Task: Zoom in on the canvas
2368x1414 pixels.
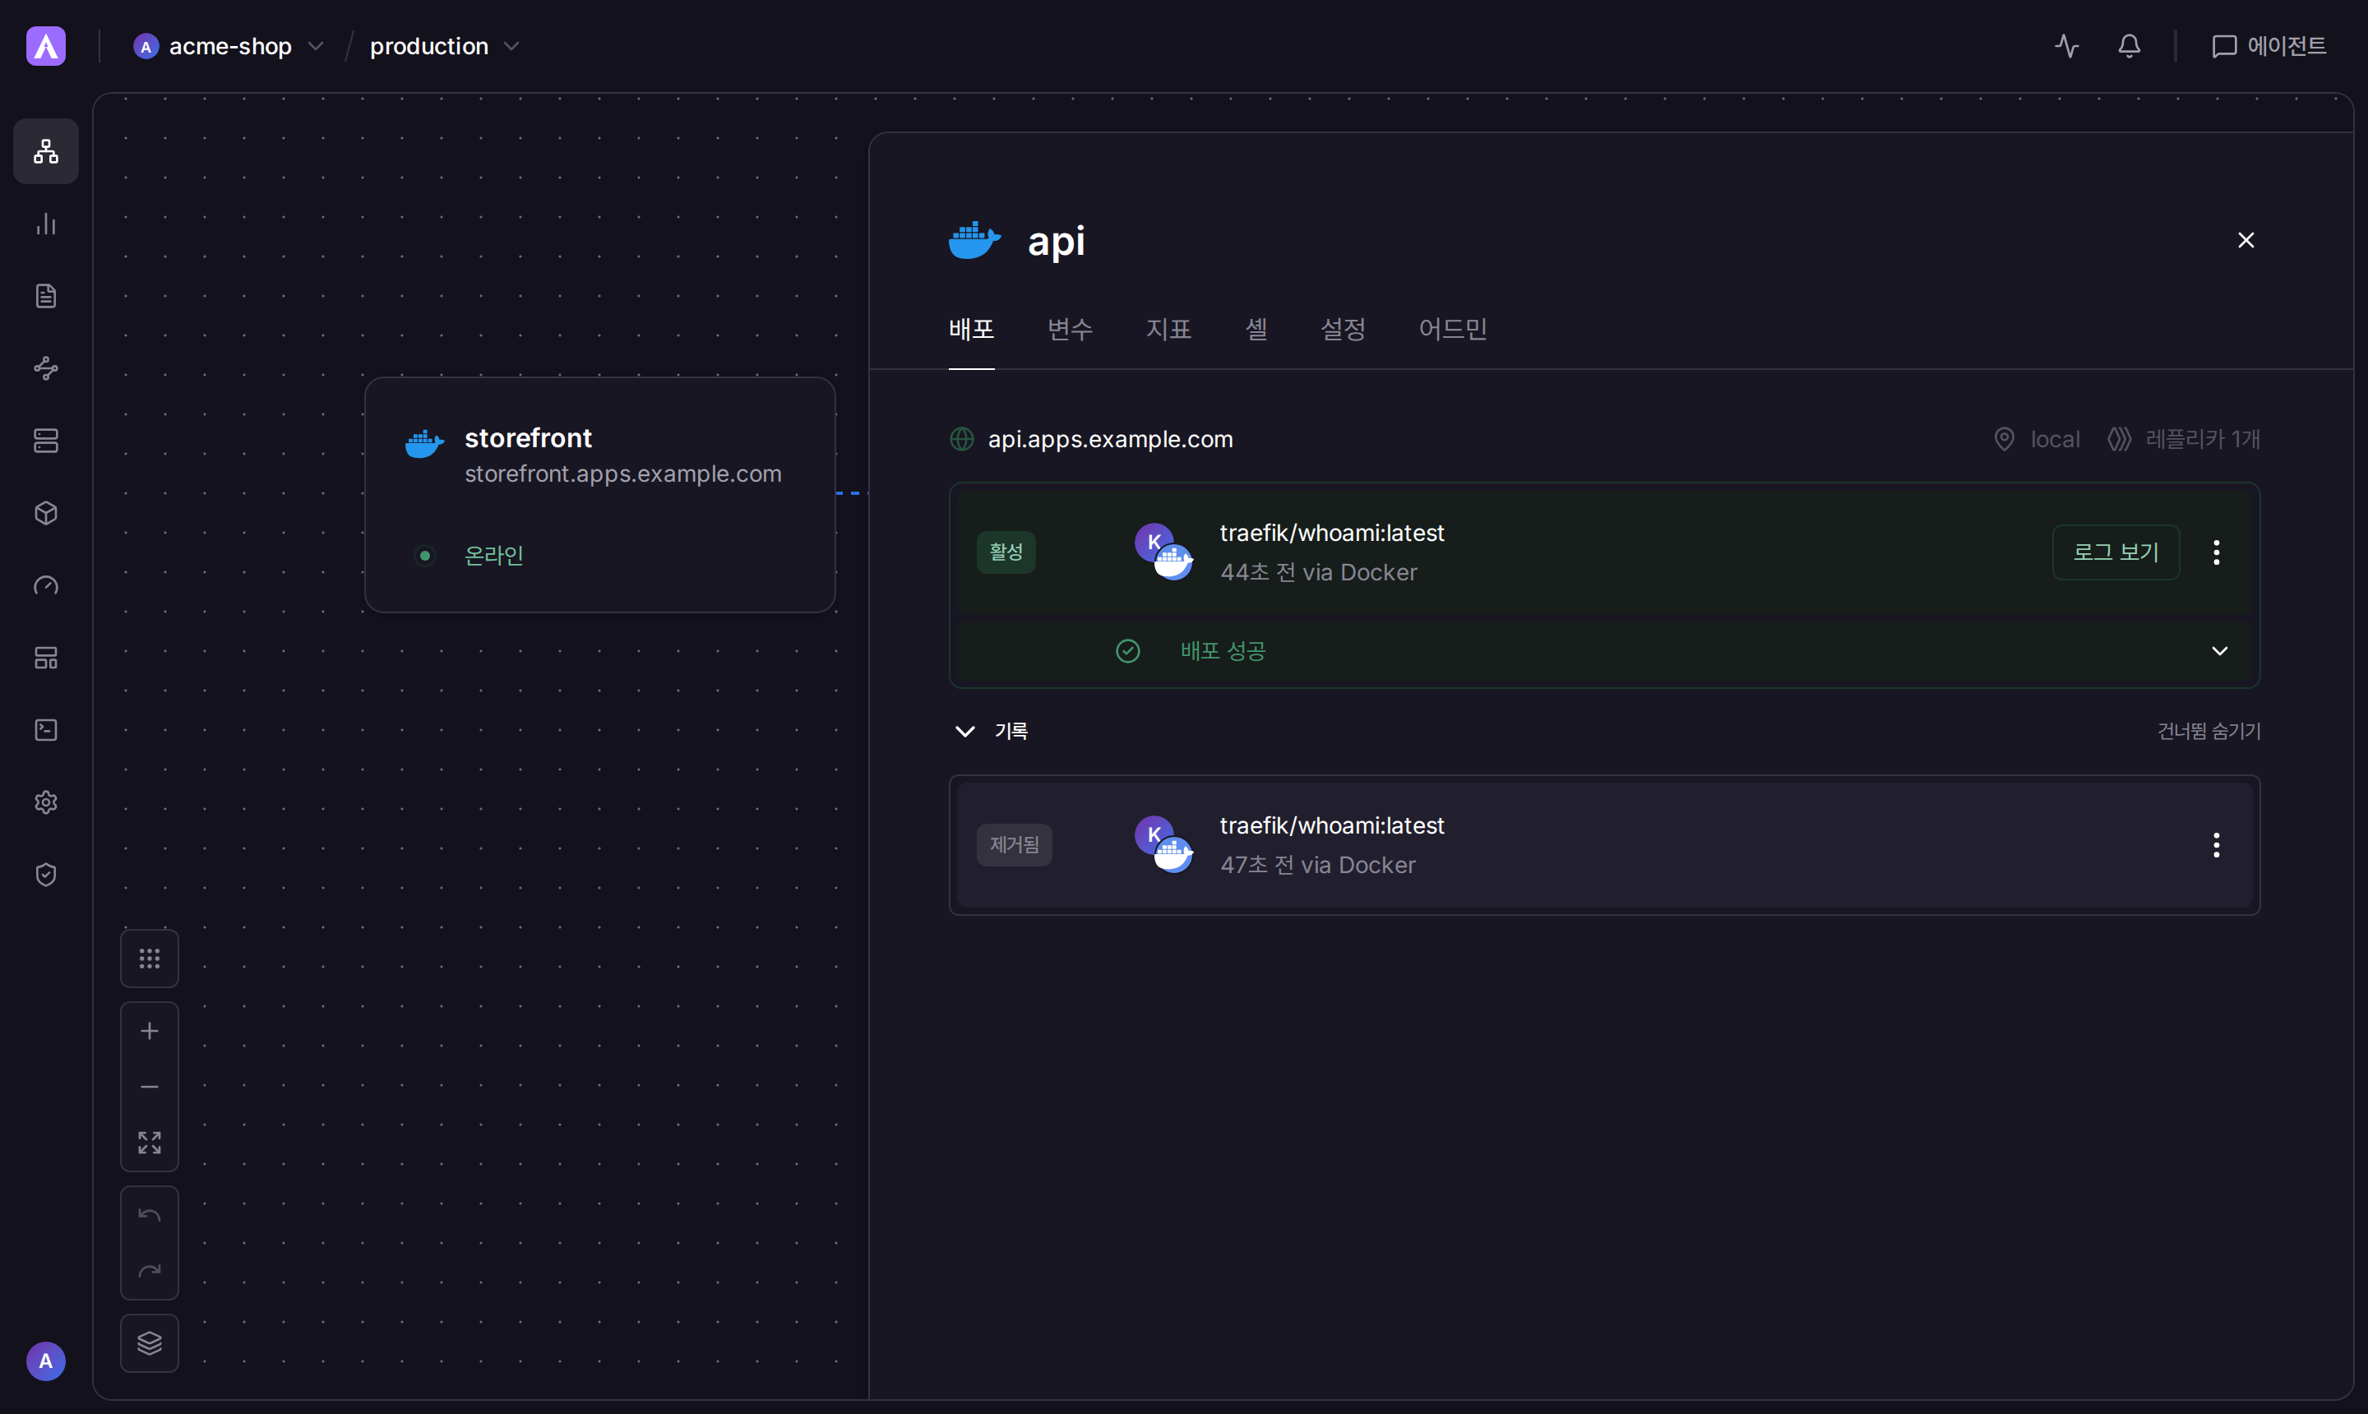Action: coord(150,1031)
